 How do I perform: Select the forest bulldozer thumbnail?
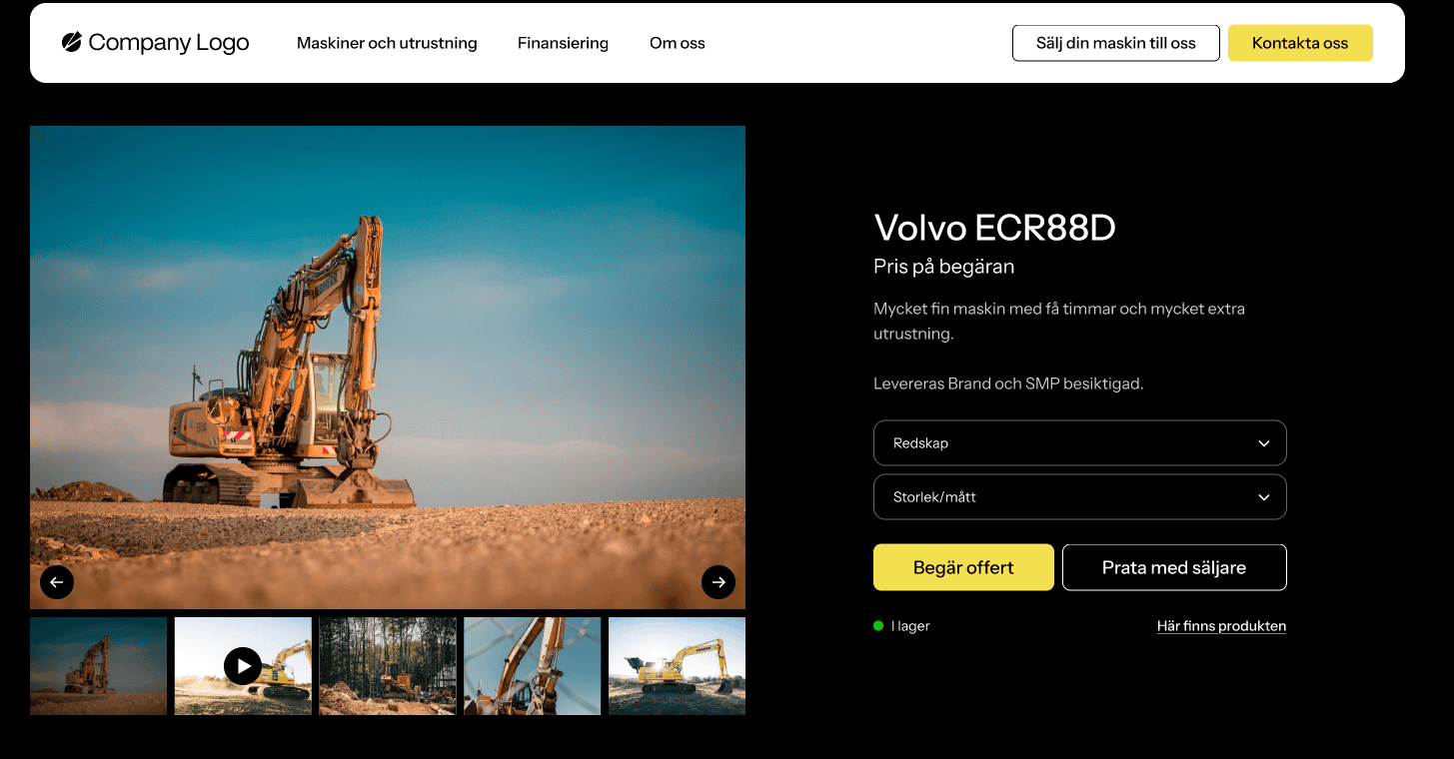[388, 666]
